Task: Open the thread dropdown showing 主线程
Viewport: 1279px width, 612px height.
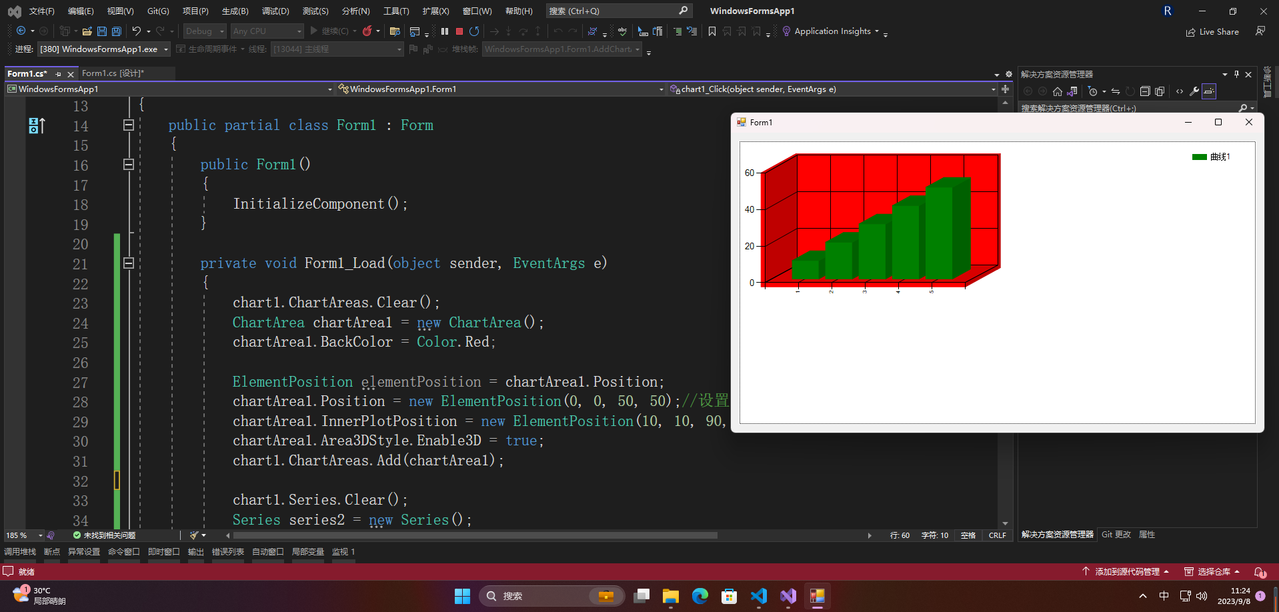Action: (337, 49)
